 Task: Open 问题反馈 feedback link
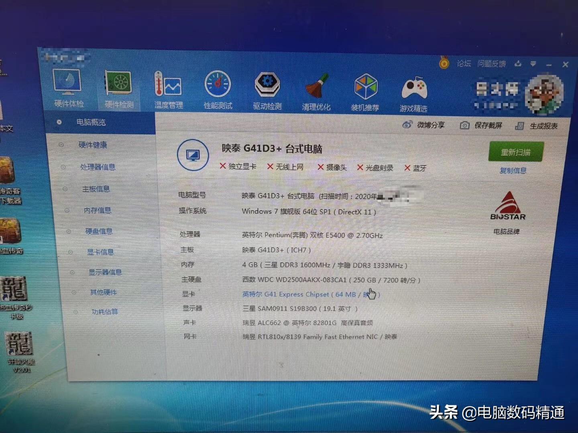click(492, 64)
